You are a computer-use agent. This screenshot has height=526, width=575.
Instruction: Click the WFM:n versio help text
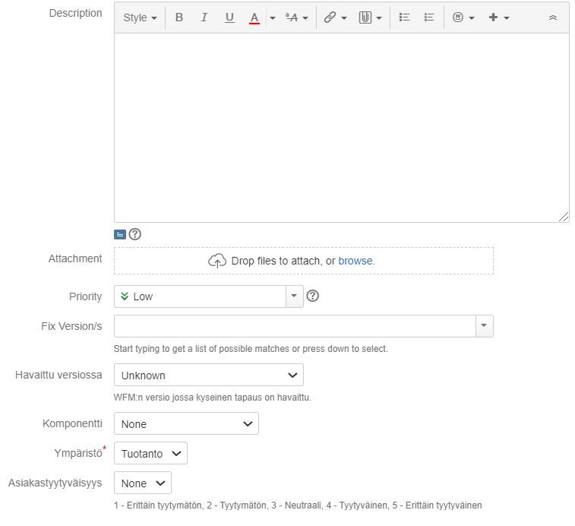[213, 398]
